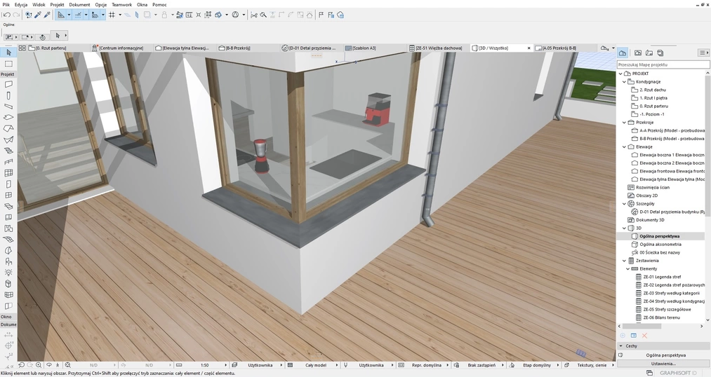Select Ogólna aksonometria in the tree
Viewport: 711px width, 377px height.
point(660,245)
